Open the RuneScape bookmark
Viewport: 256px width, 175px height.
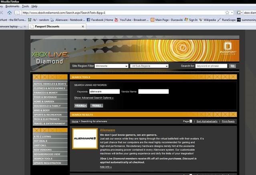click(226, 20)
